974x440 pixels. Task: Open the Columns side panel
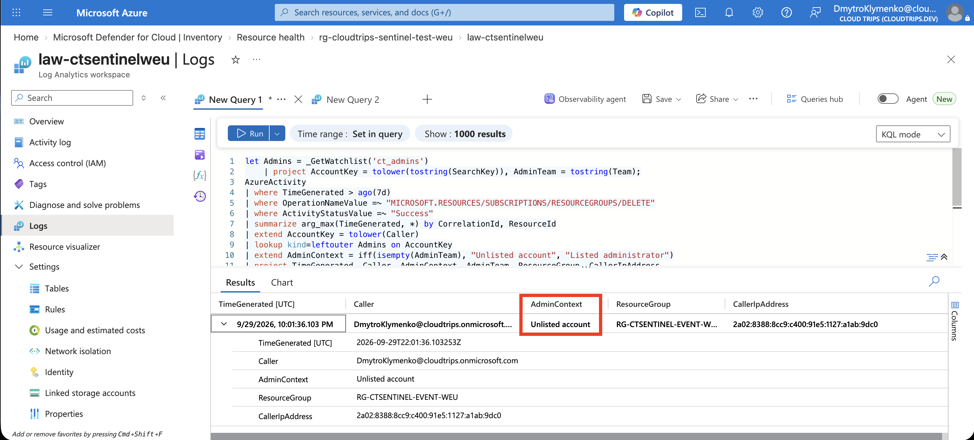[x=954, y=321]
